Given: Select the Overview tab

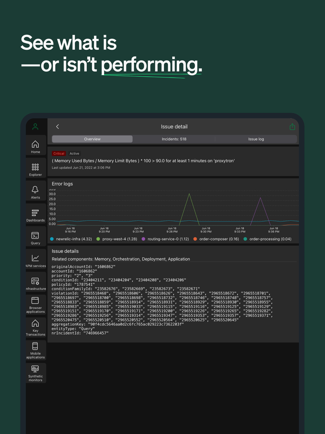Looking at the screenshot, I should pos(92,139).
